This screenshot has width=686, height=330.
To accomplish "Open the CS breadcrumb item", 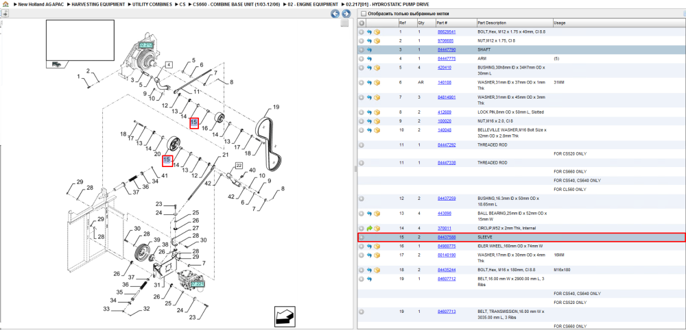I will (182, 4).
